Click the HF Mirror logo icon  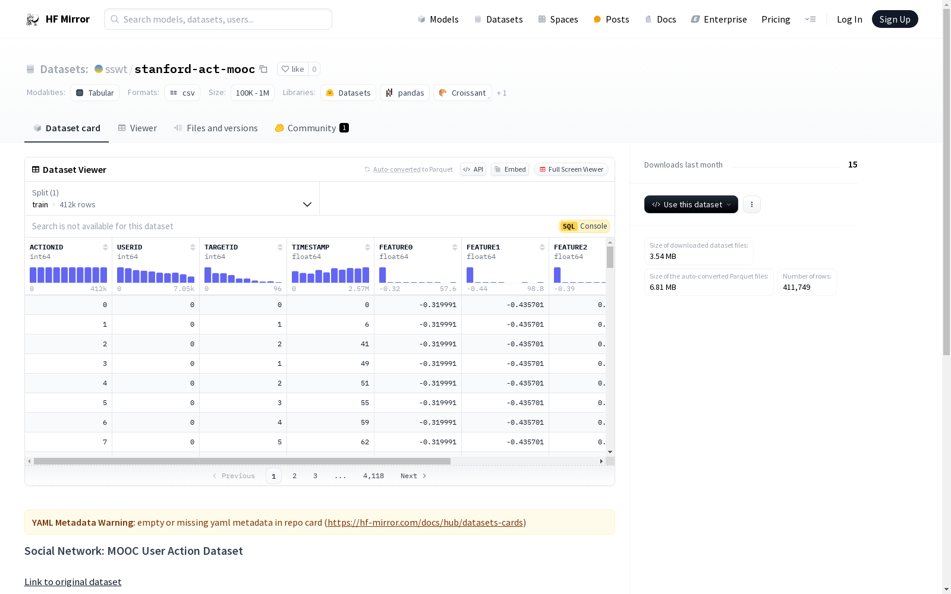click(x=33, y=20)
